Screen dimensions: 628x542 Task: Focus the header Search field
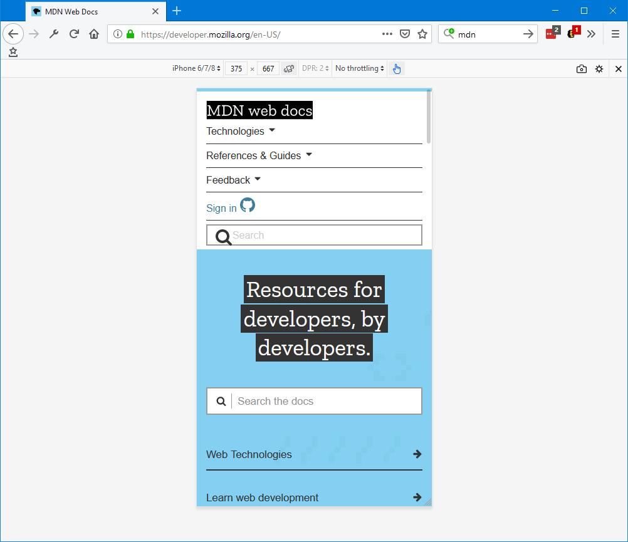[314, 235]
